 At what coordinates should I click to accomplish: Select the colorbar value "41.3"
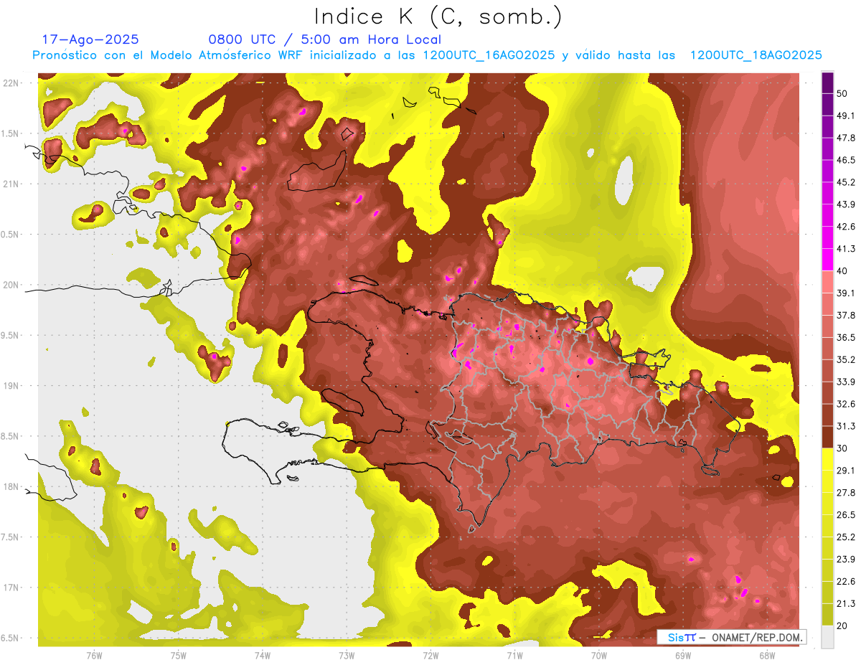pos(846,249)
